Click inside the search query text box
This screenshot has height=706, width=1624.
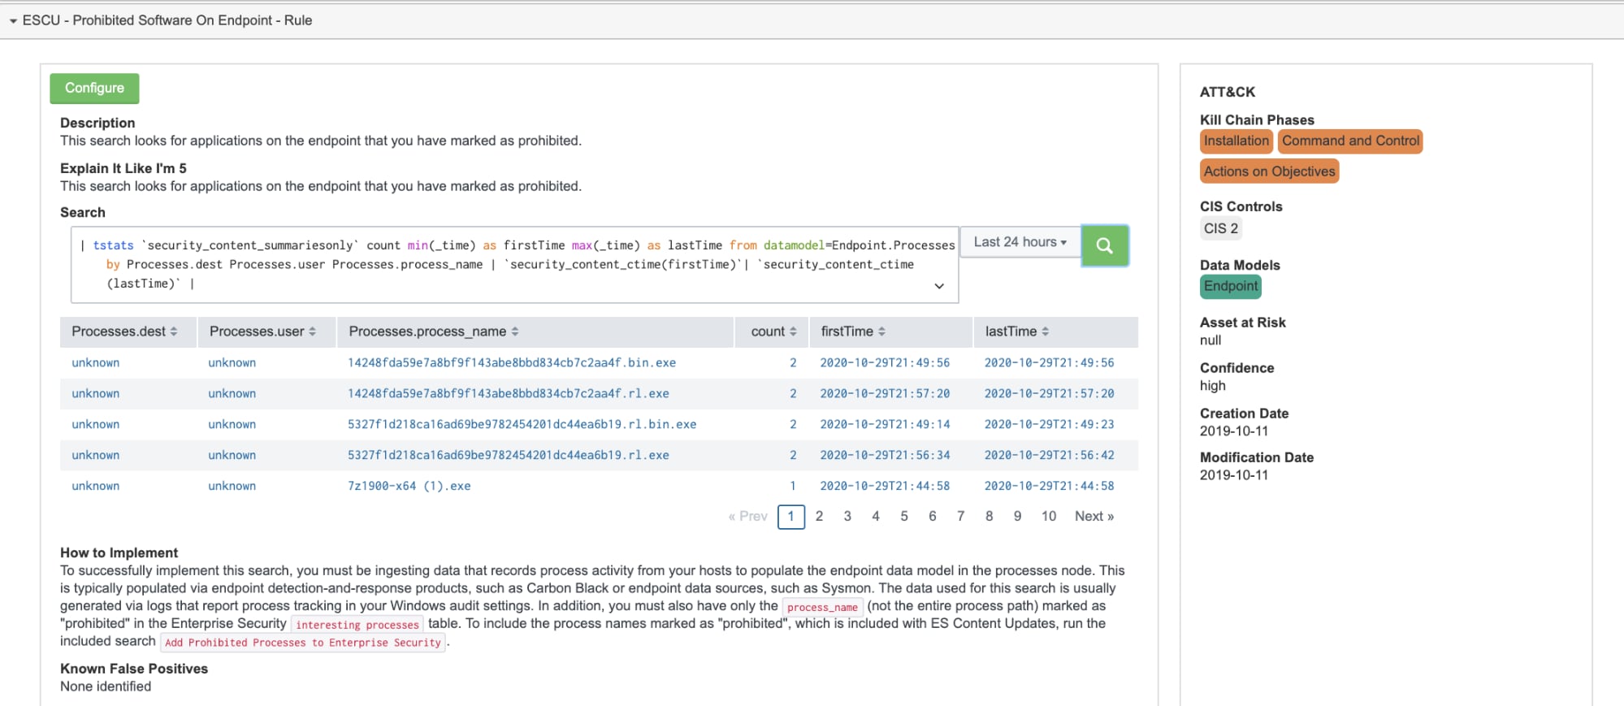[x=514, y=265]
